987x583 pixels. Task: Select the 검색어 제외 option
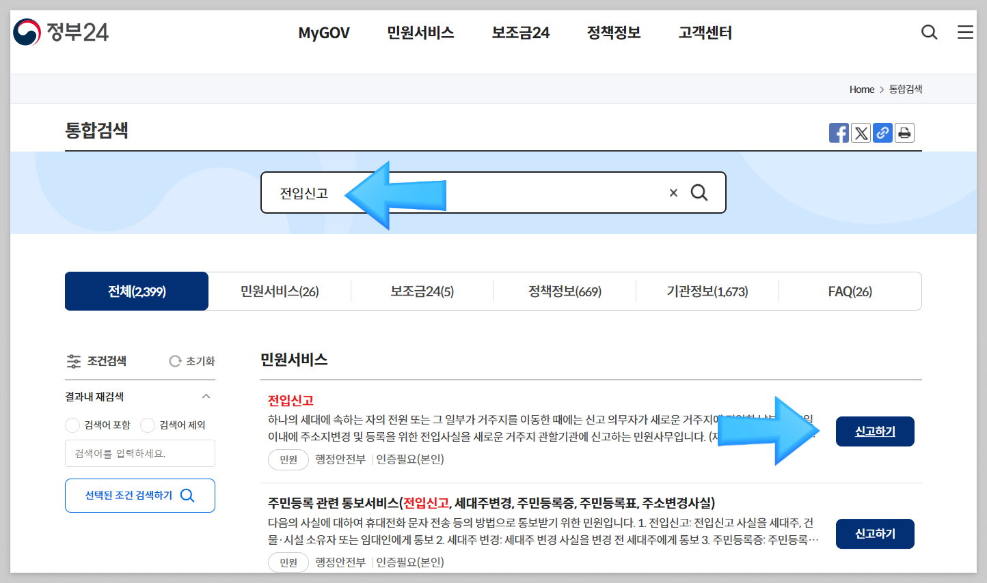click(x=148, y=425)
